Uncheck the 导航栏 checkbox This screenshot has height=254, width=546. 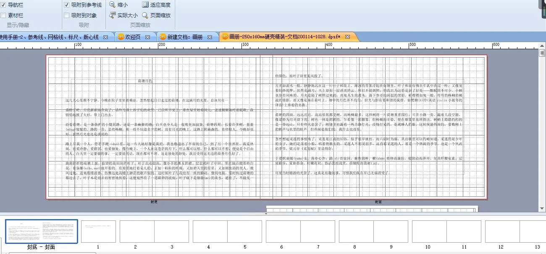3,5
